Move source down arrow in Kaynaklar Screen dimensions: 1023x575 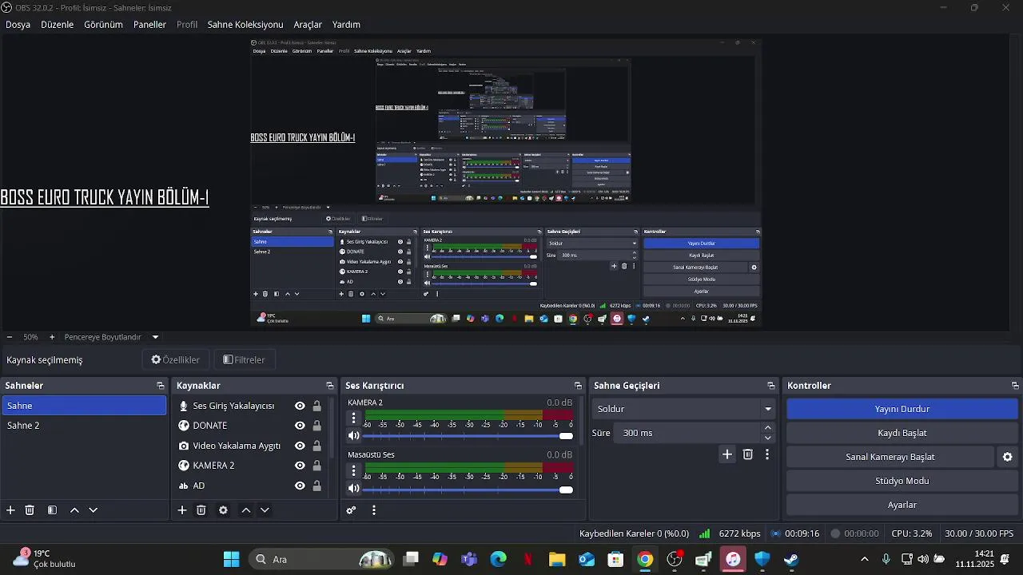[x=265, y=510]
